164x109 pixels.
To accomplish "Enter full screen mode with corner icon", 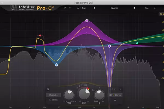I will 155,8.
